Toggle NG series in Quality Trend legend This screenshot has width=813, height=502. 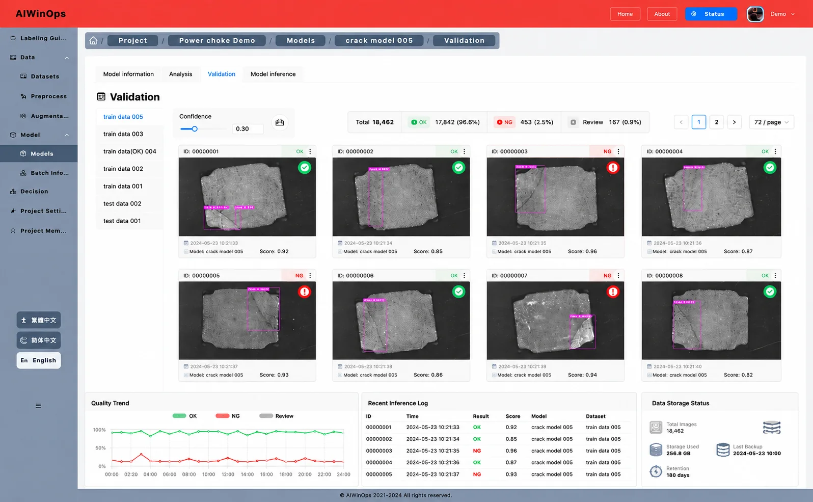point(228,416)
